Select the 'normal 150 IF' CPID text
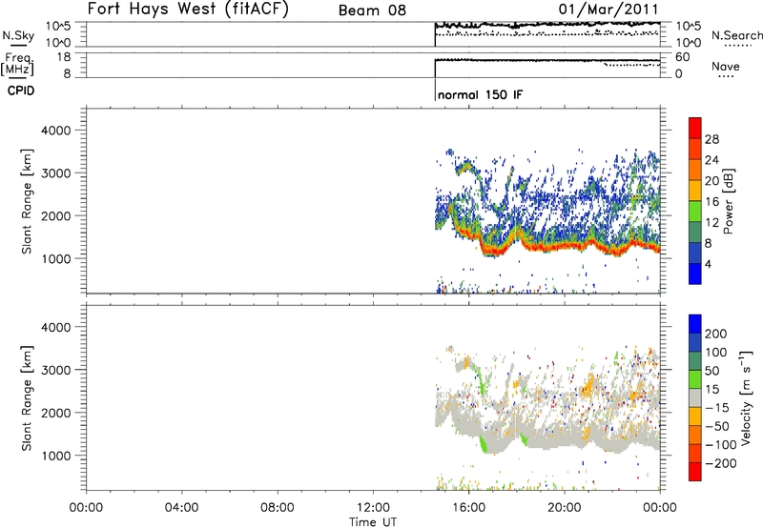Image resolution: width=763 pixels, height=528 pixels. [481, 94]
